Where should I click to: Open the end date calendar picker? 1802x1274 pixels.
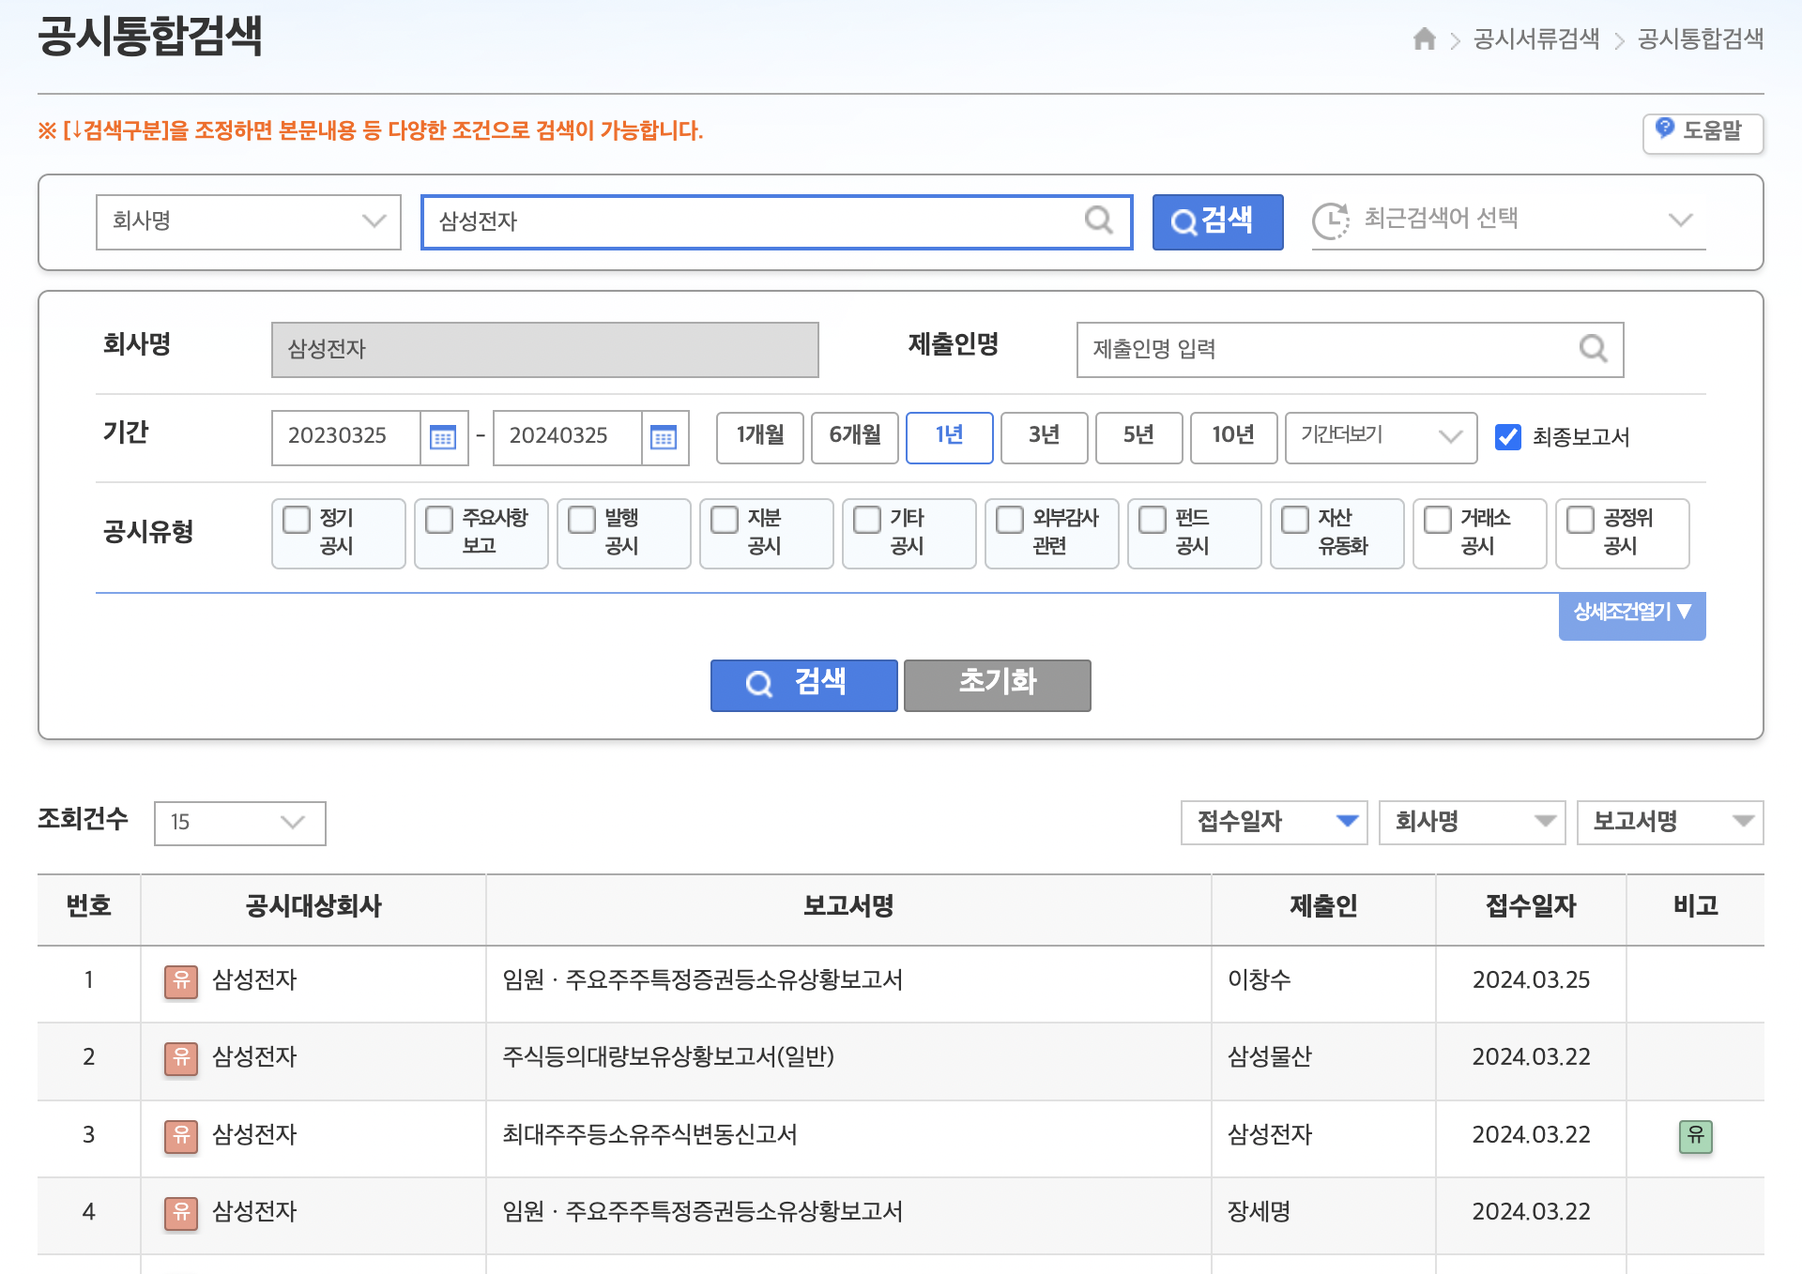664,437
